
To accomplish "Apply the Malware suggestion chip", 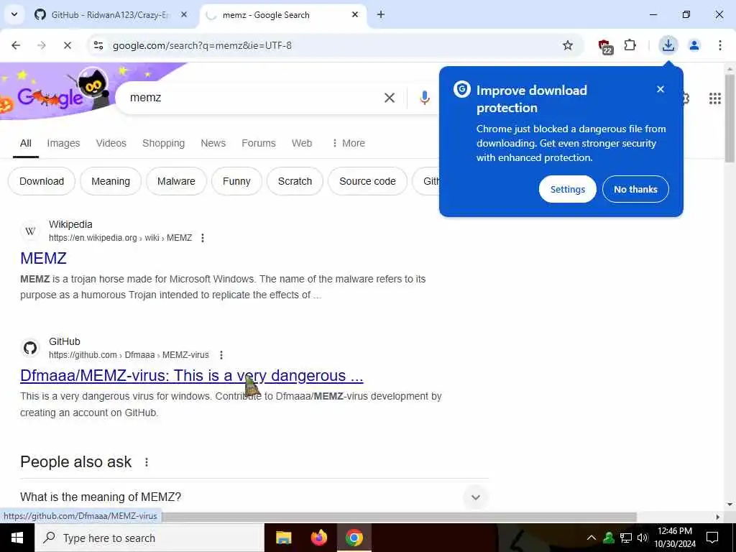I will coord(176,181).
